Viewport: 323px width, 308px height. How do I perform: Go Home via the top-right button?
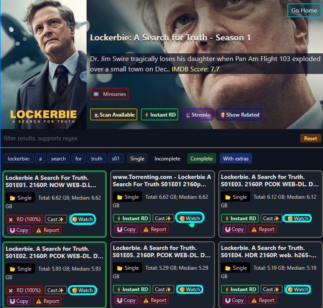(x=304, y=10)
